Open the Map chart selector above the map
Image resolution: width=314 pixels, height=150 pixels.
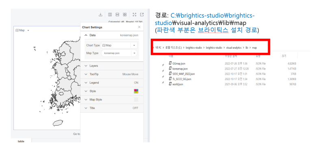pyautogui.click(x=22, y=30)
